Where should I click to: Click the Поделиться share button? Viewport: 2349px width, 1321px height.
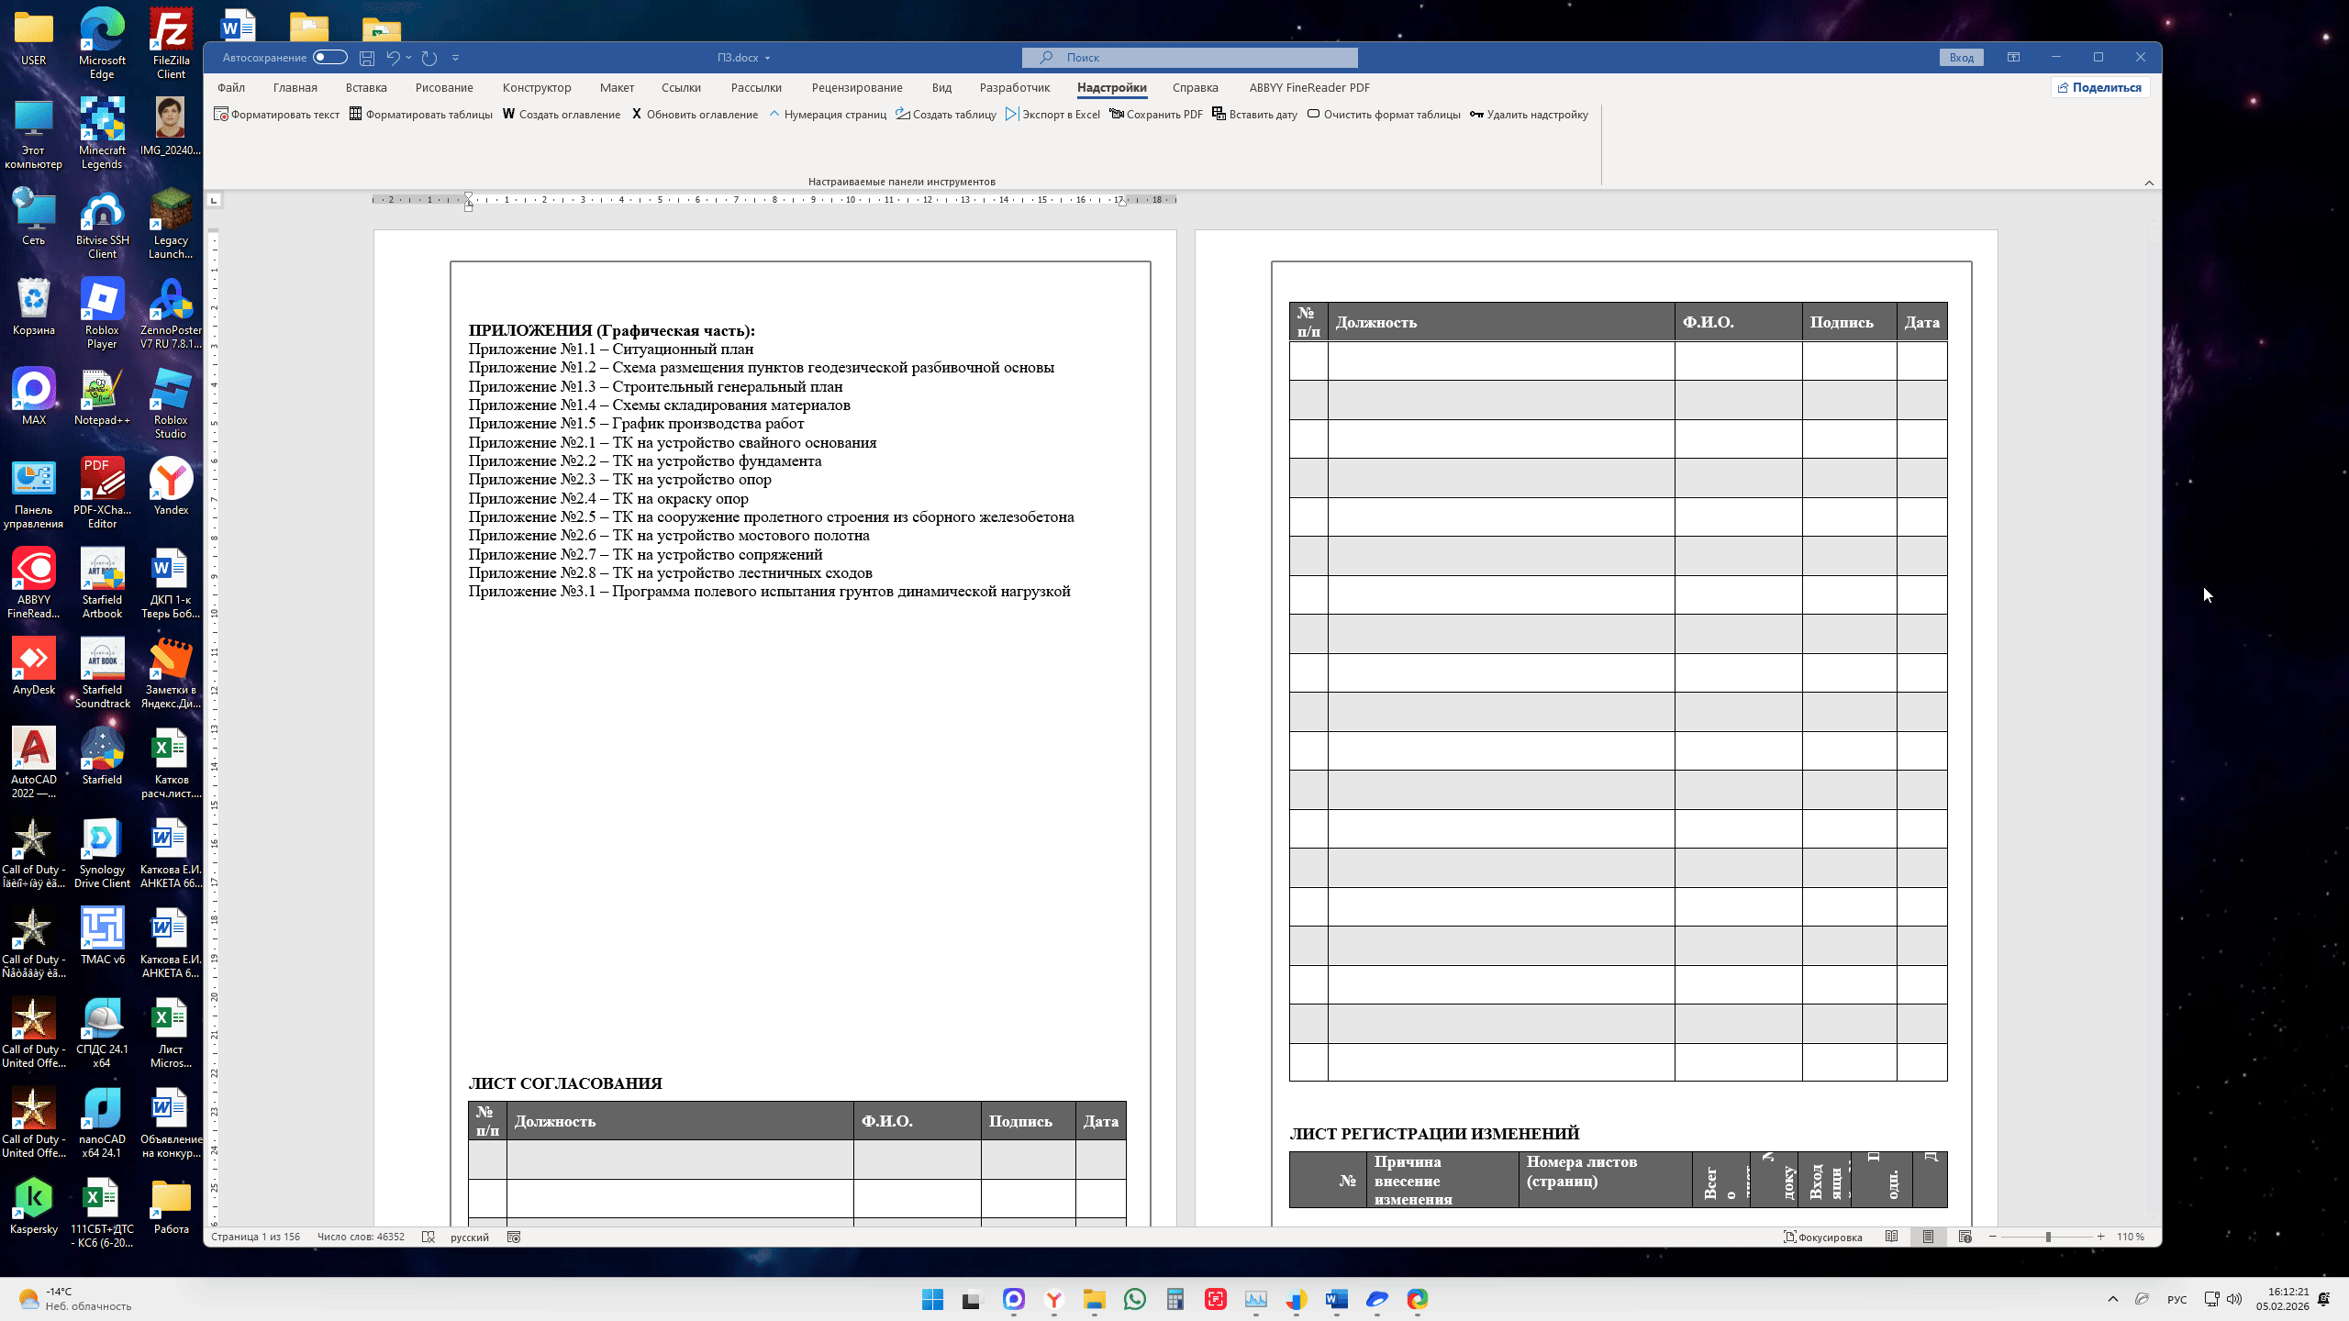(x=2099, y=88)
